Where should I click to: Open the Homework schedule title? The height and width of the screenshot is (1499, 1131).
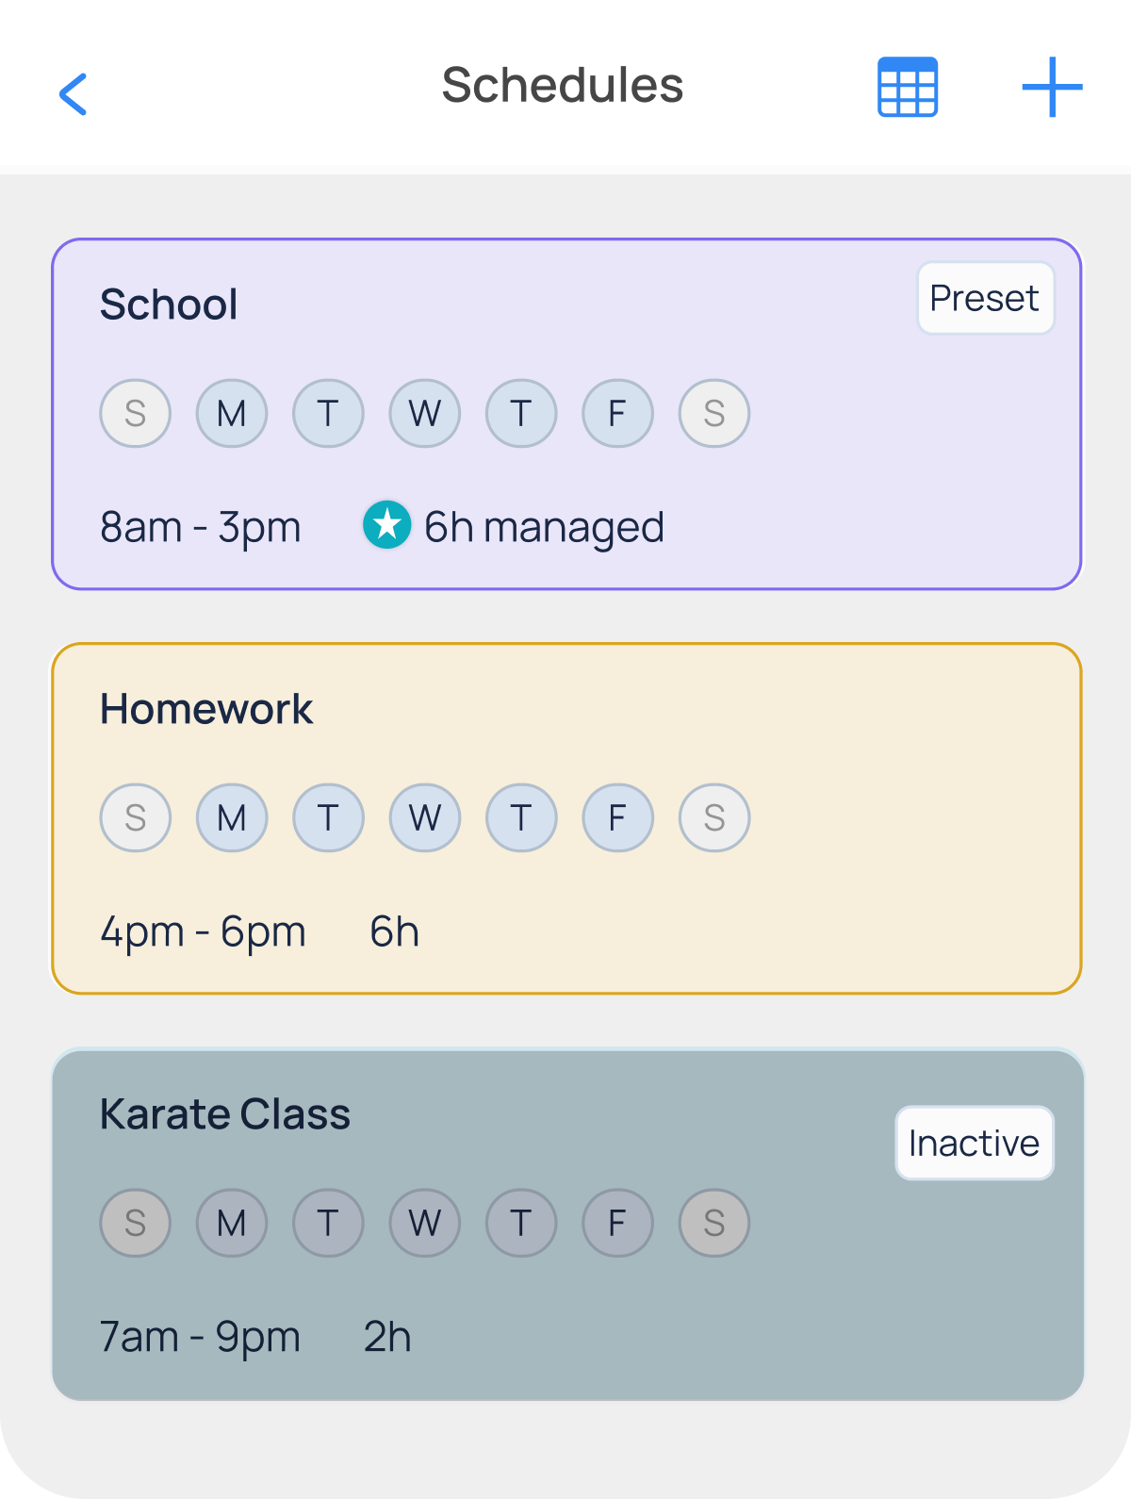click(x=206, y=709)
